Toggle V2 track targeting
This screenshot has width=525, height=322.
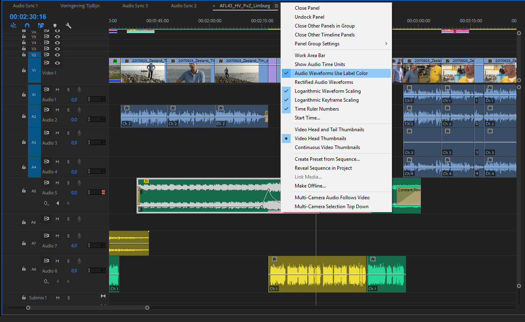(34, 55)
